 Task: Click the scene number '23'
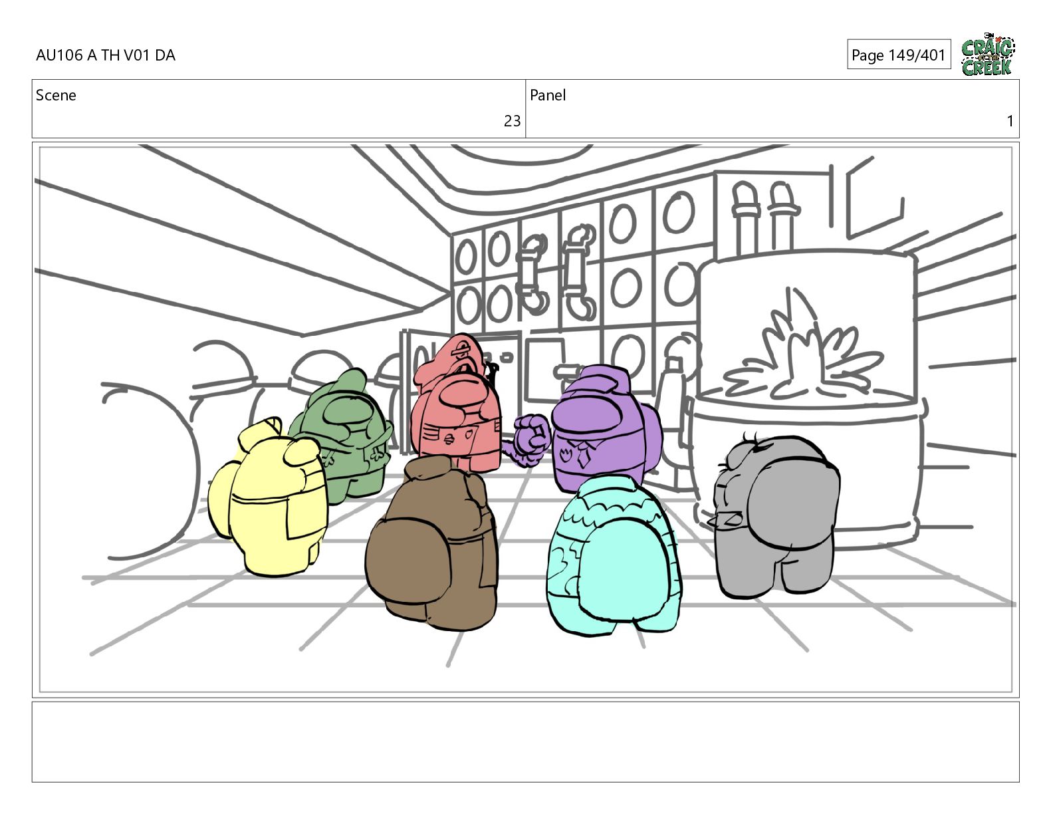[512, 121]
